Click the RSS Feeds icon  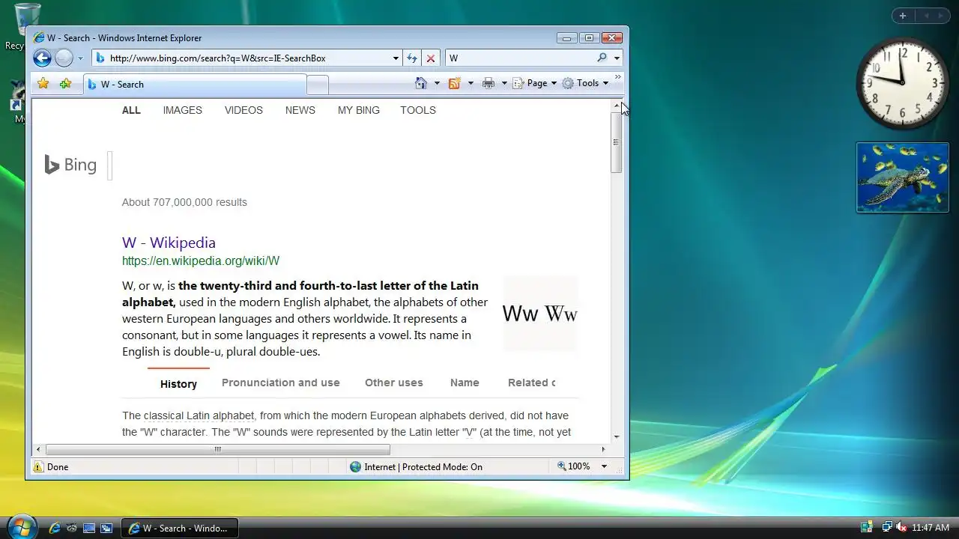(454, 83)
